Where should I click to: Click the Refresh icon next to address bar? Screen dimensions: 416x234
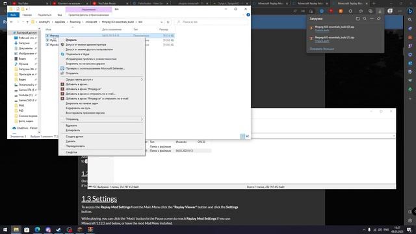pyautogui.click(x=168, y=22)
